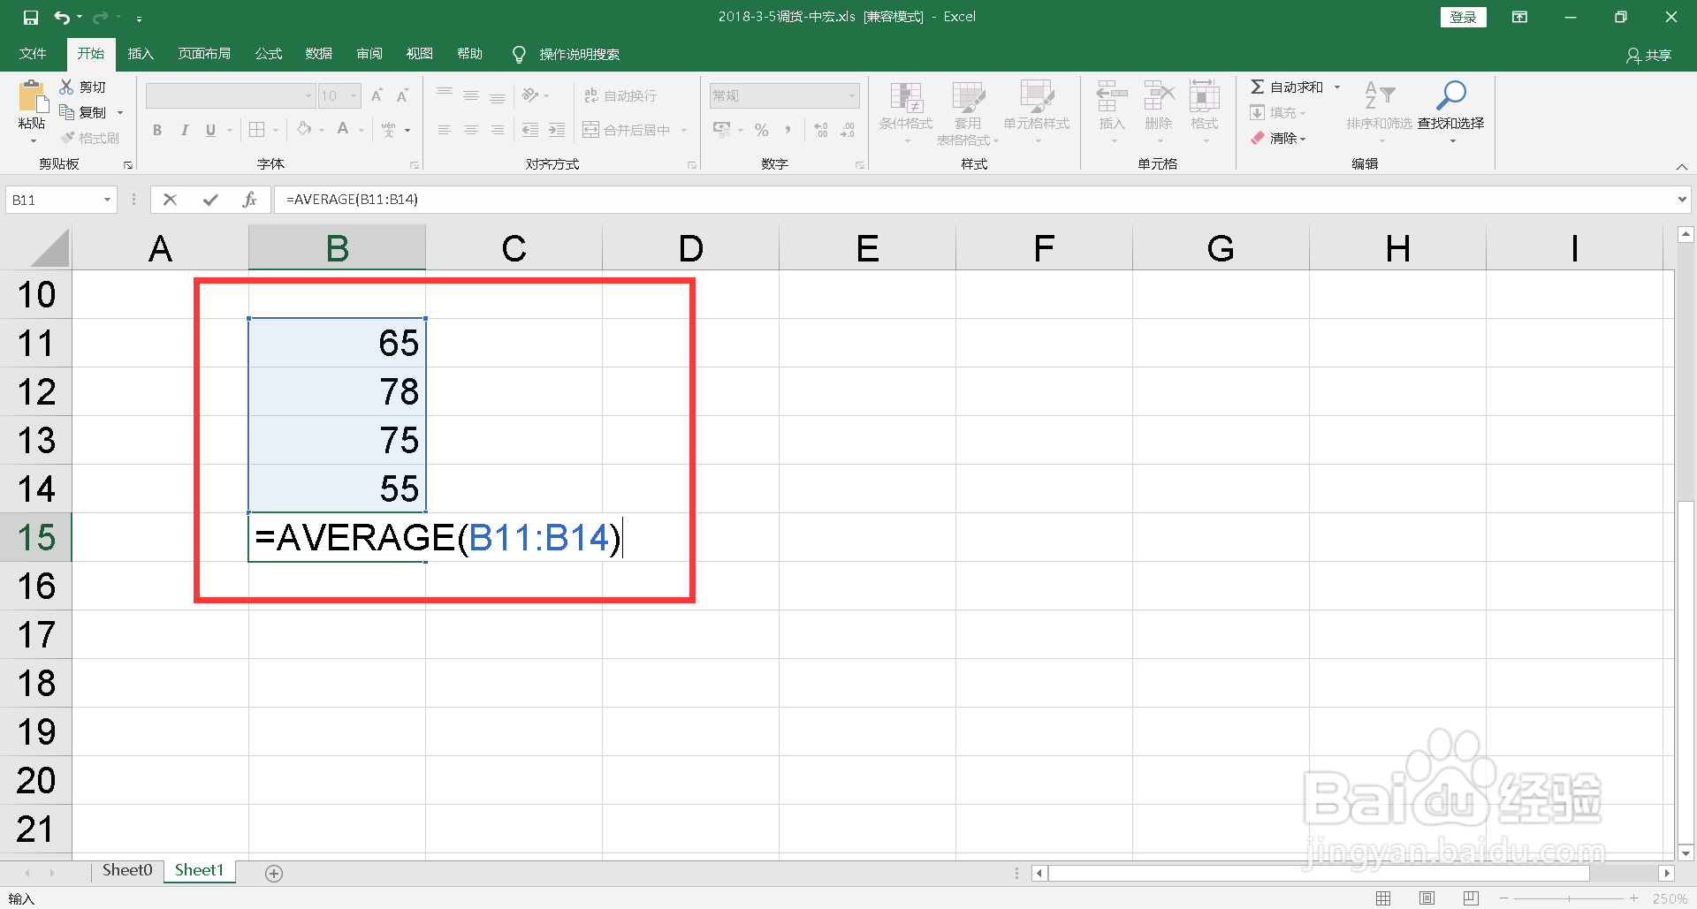Click 合并后居中 button
Image resolution: width=1697 pixels, height=909 pixels.
tap(626, 130)
